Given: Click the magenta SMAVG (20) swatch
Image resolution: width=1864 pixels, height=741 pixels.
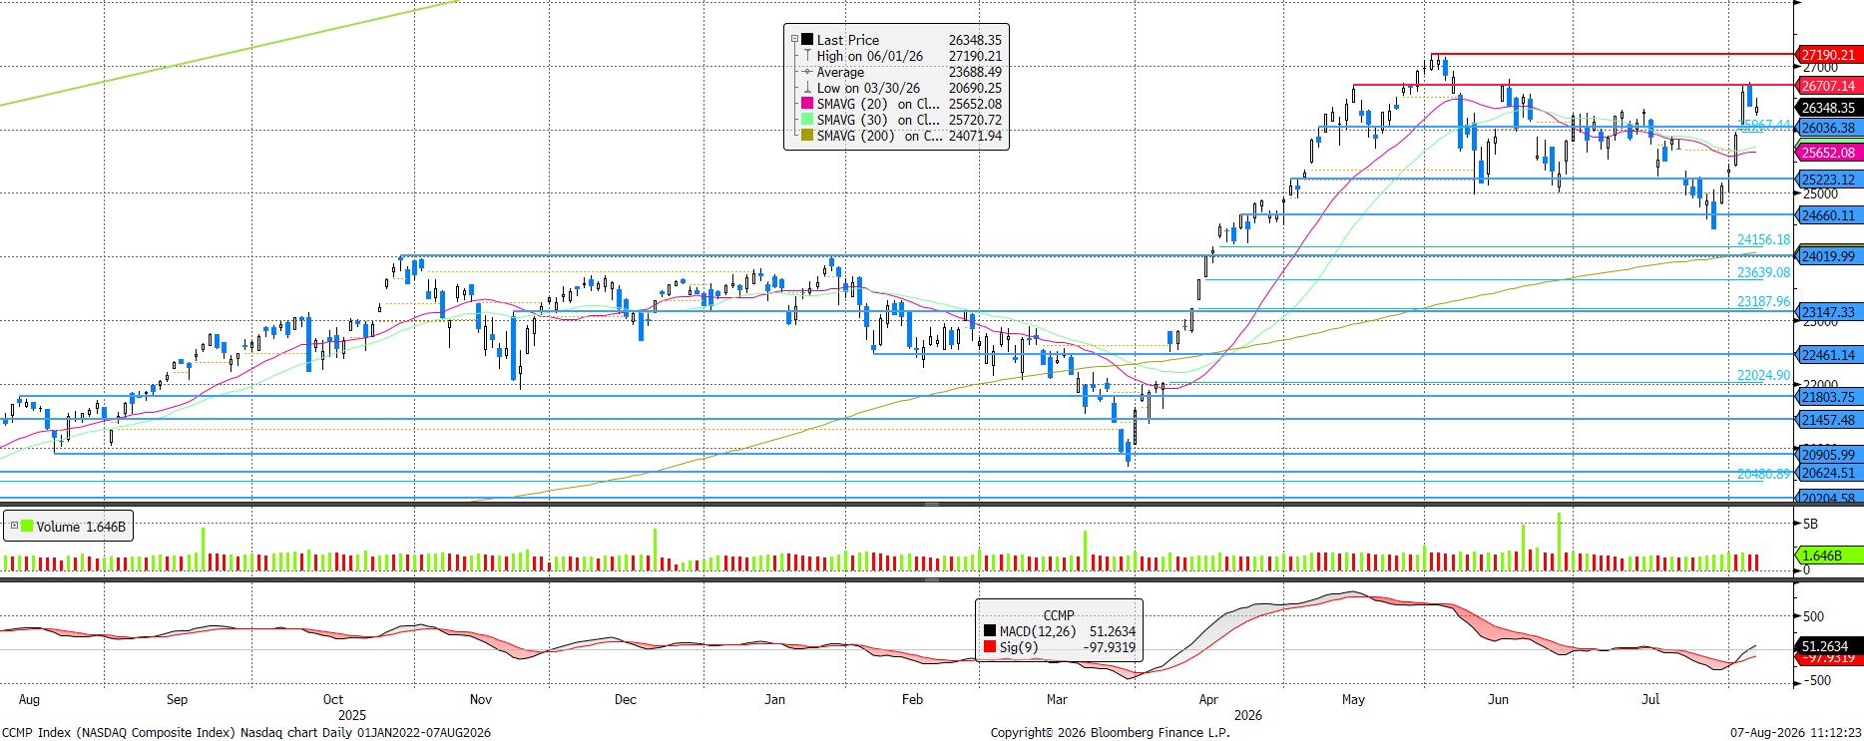Looking at the screenshot, I should [x=807, y=104].
